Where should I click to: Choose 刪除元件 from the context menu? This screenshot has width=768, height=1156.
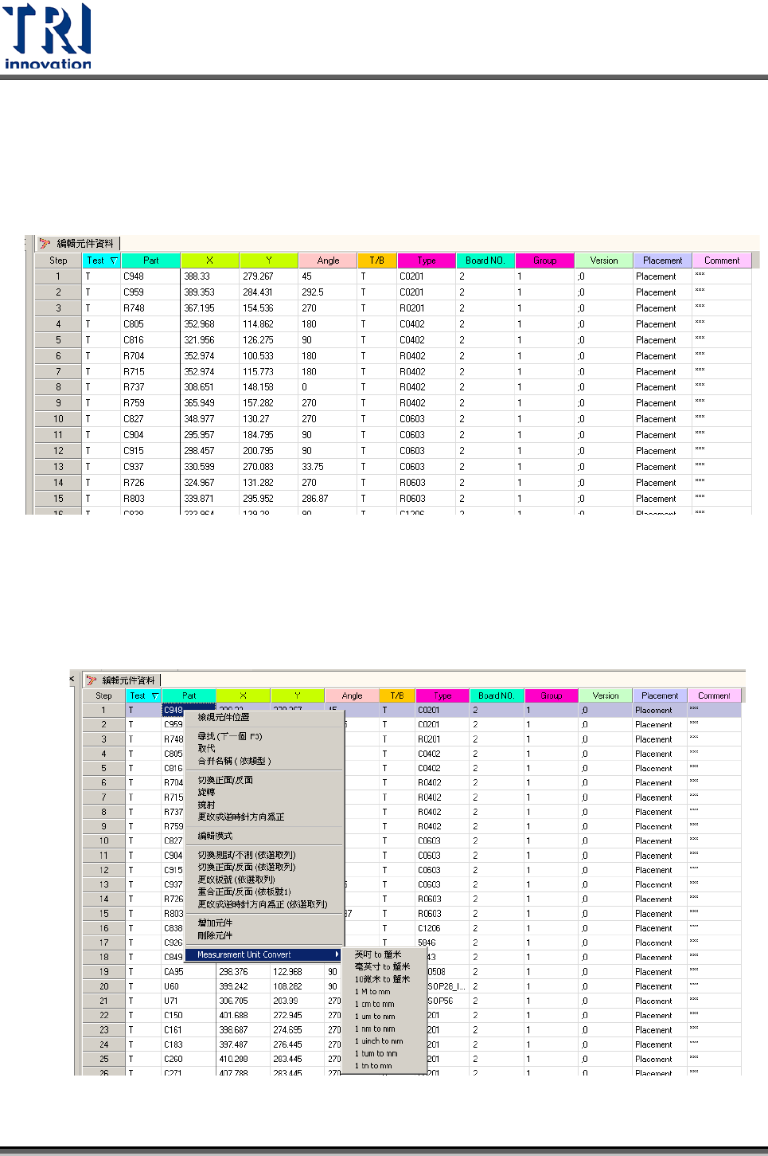215,935
